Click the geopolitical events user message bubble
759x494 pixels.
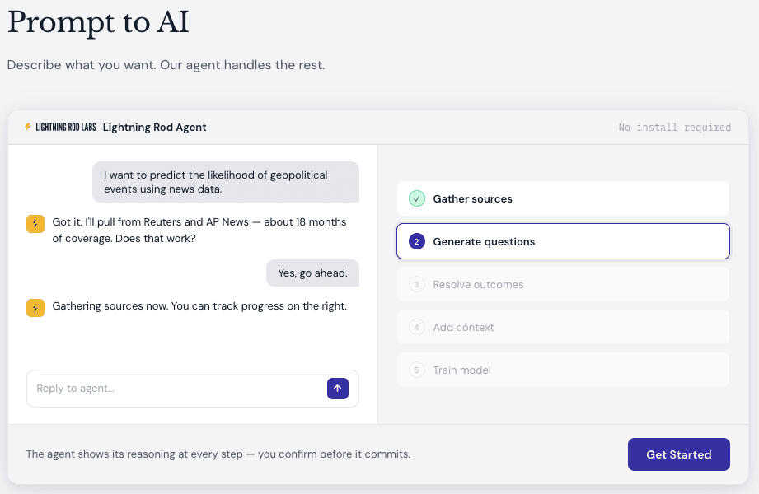(225, 182)
